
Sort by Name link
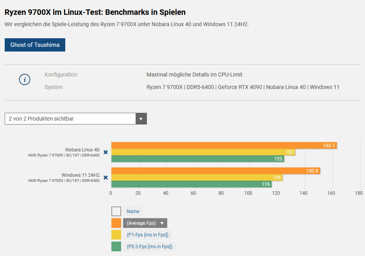133,212
